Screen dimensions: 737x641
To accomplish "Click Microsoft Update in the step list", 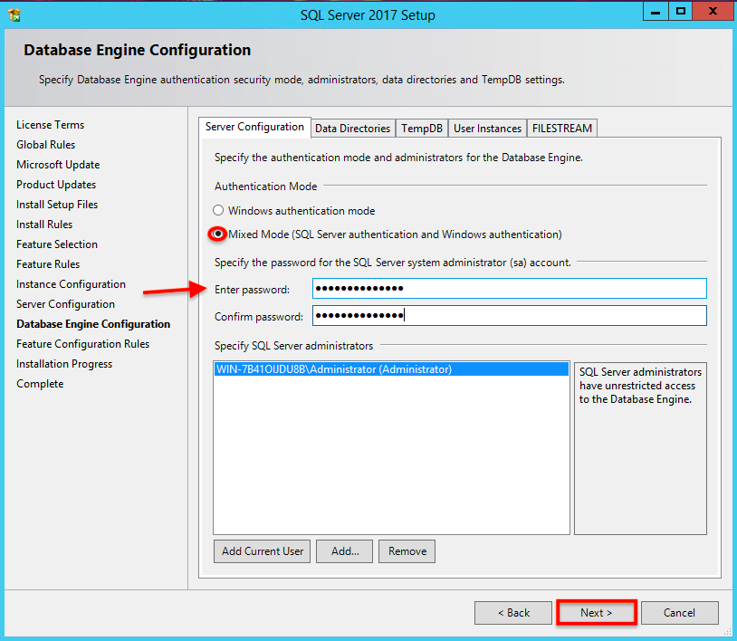I will coord(58,165).
